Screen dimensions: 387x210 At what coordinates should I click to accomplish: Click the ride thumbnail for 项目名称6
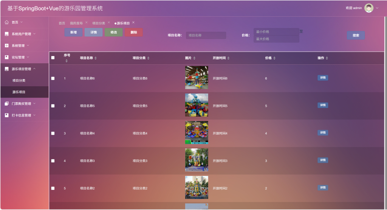coord(197,78)
